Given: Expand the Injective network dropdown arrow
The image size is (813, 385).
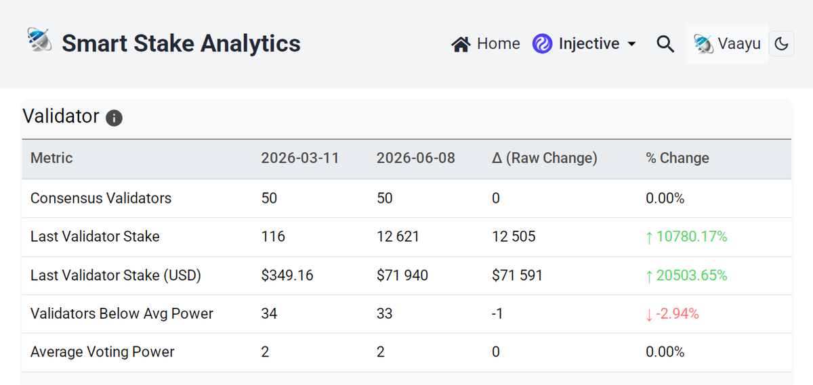Looking at the screenshot, I should tap(631, 44).
